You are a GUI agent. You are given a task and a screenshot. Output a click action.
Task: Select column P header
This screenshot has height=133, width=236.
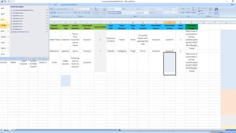(x=170, y=23)
